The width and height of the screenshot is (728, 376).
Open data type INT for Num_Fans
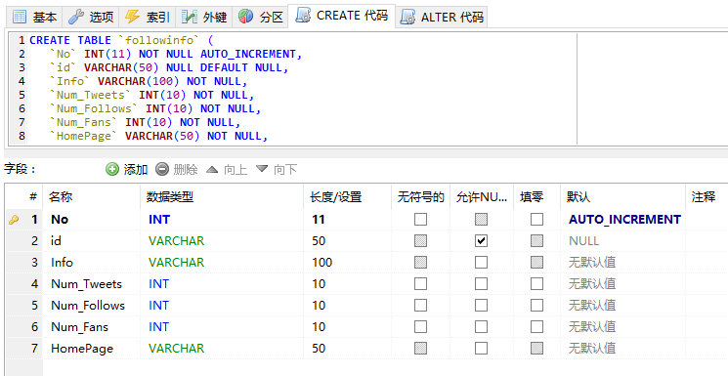[x=158, y=327]
